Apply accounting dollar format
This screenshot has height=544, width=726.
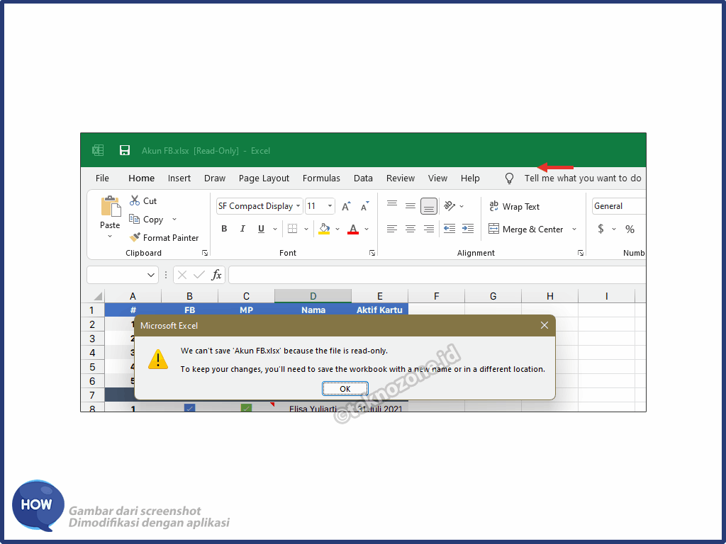(601, 229)
